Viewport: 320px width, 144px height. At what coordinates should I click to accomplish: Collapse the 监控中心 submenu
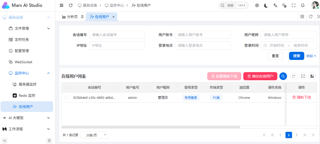[27, 73]
